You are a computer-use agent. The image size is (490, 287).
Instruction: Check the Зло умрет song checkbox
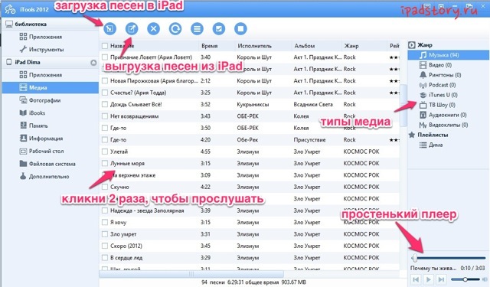pos(105,234)
